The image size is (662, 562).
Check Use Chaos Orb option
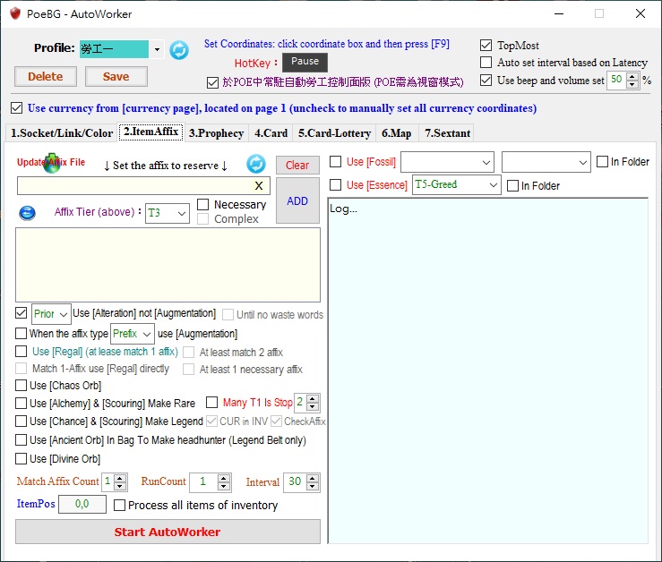[21, 385]
